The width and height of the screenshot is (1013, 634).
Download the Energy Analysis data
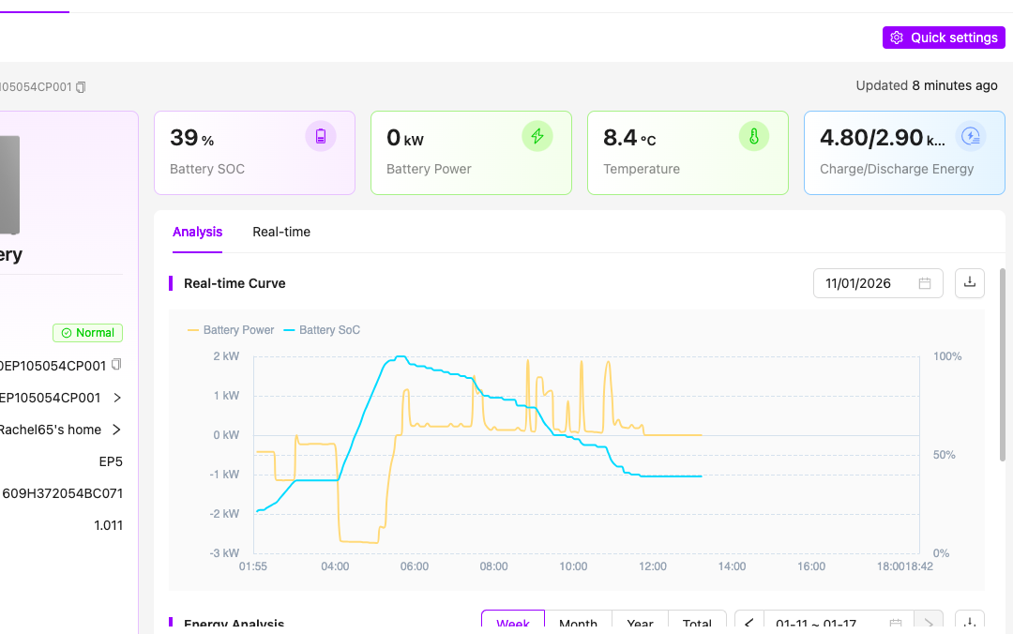[x=970, y=623]
